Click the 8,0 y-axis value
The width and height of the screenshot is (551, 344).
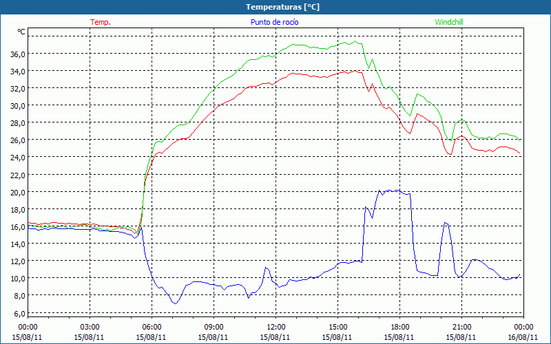pyautogui.click(x=19, y=296)
